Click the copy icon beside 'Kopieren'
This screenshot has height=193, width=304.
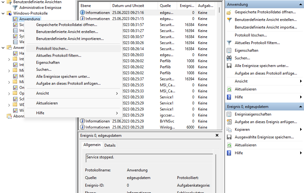click(x=229, y=130)
